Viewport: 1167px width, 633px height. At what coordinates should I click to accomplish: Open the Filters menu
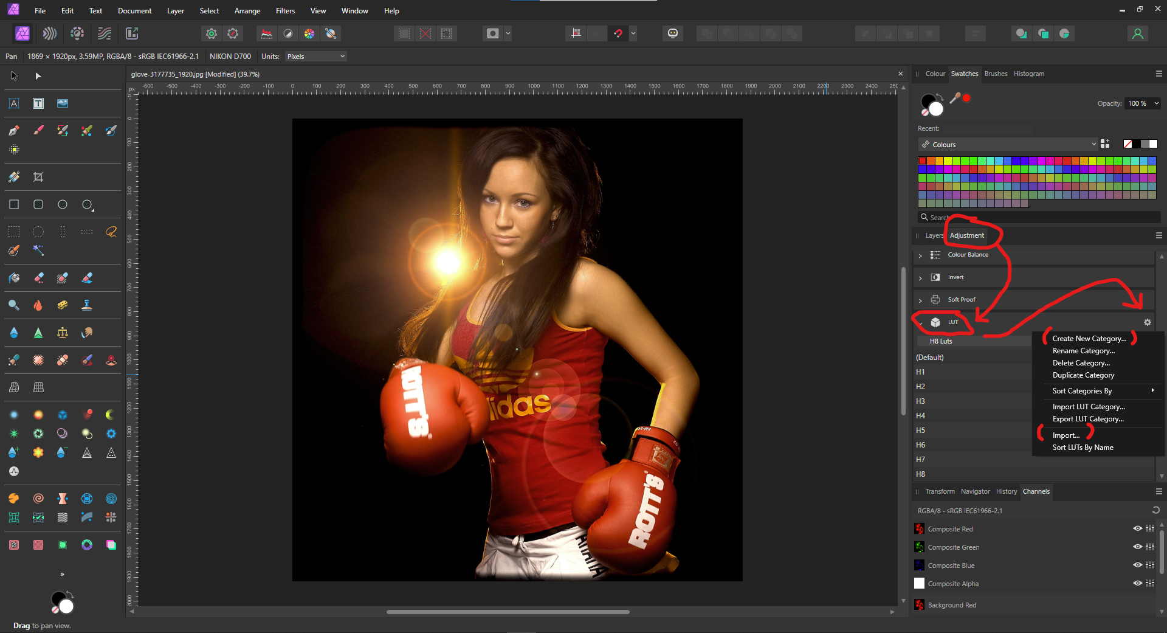(x=285, y=11)
